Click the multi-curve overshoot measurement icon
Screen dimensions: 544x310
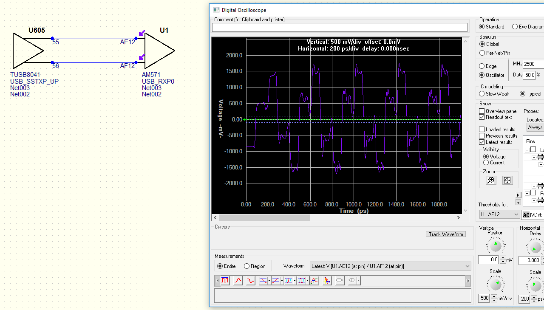pos(314,281)
